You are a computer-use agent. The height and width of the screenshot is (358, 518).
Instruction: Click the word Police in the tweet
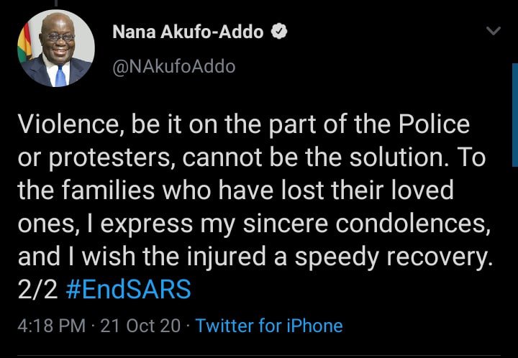tap(434, 124)
